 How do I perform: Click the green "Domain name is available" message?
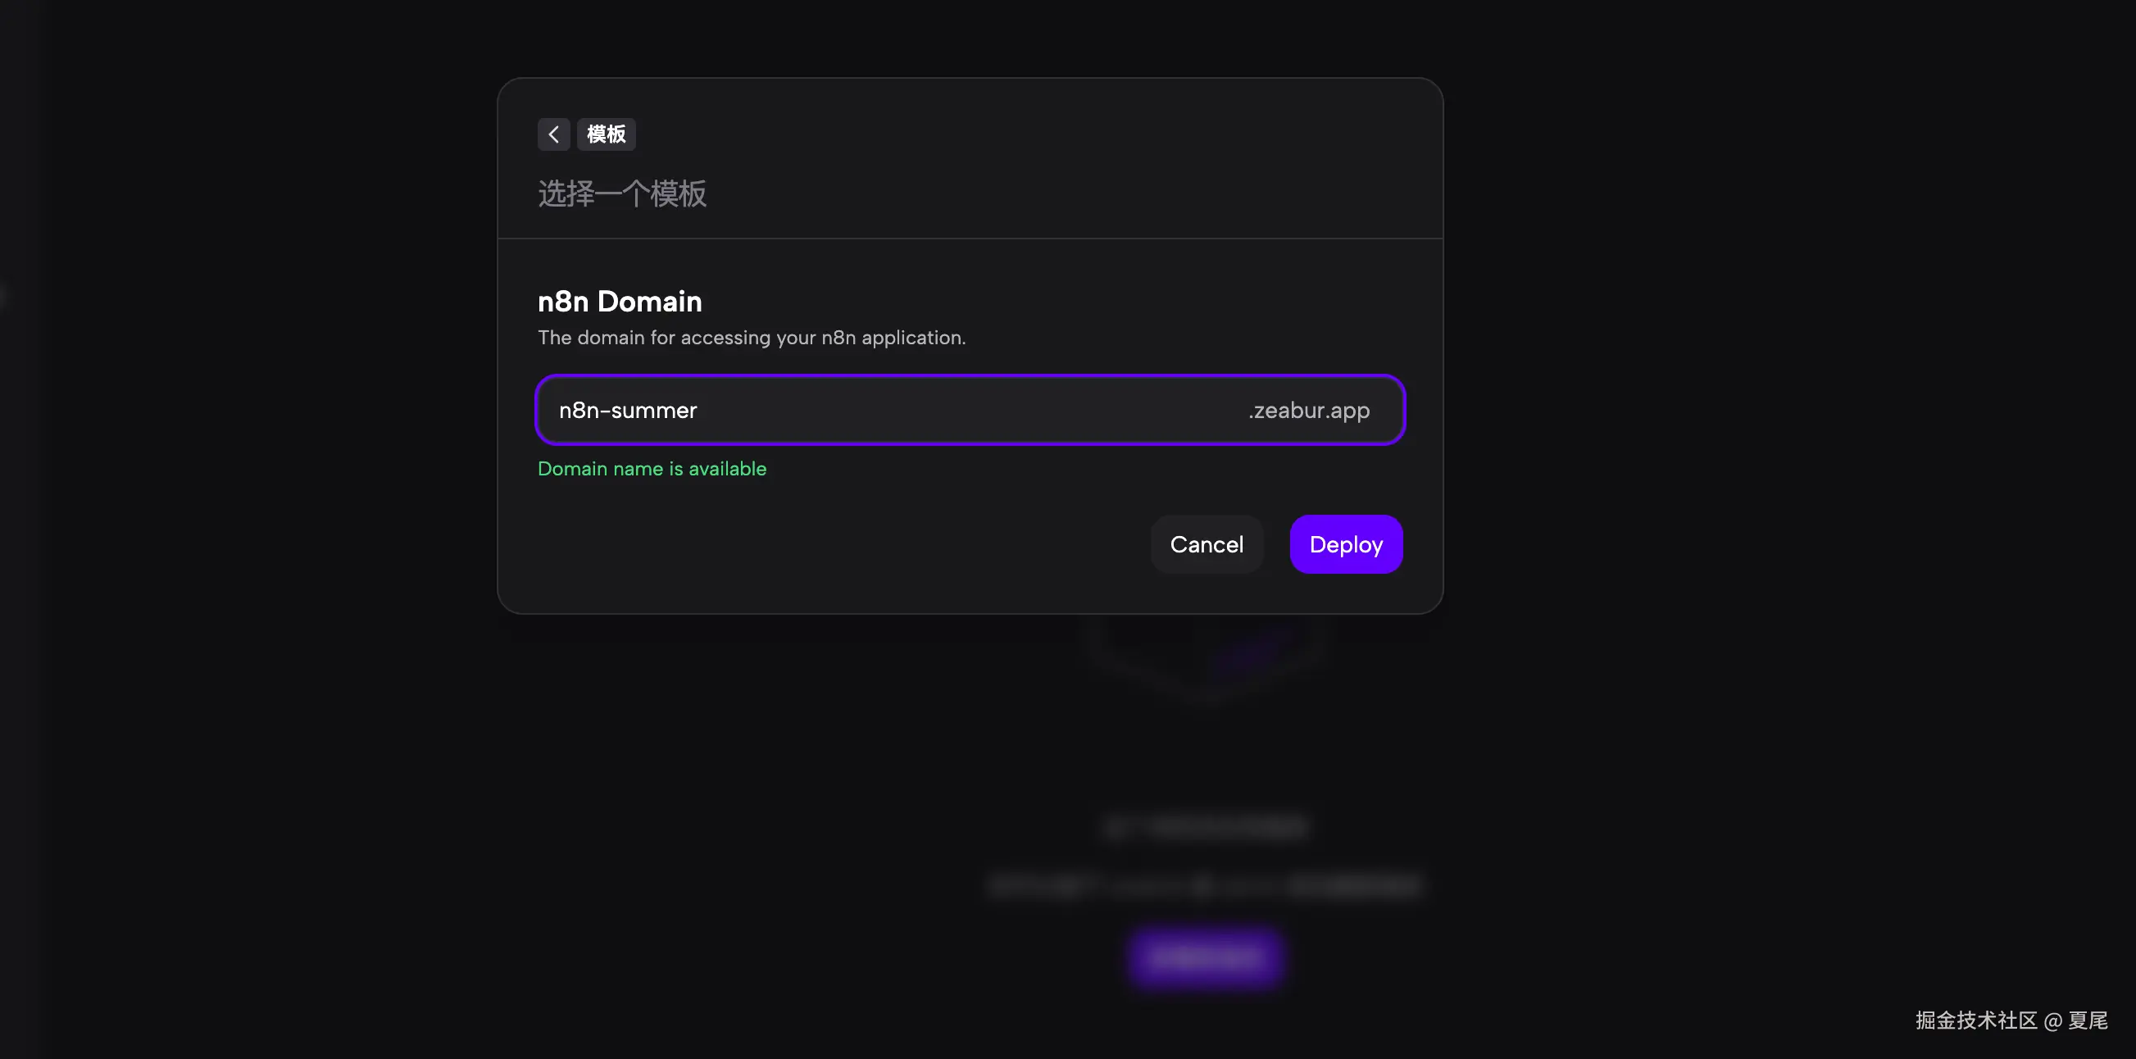[x=652, y=469]
